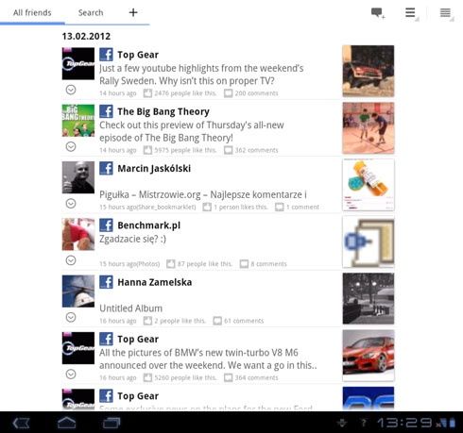The width and height of the screenshot is (463, 433).
Task: Open Marcin Jaskólski profile picture
Action: pos(78,177)
